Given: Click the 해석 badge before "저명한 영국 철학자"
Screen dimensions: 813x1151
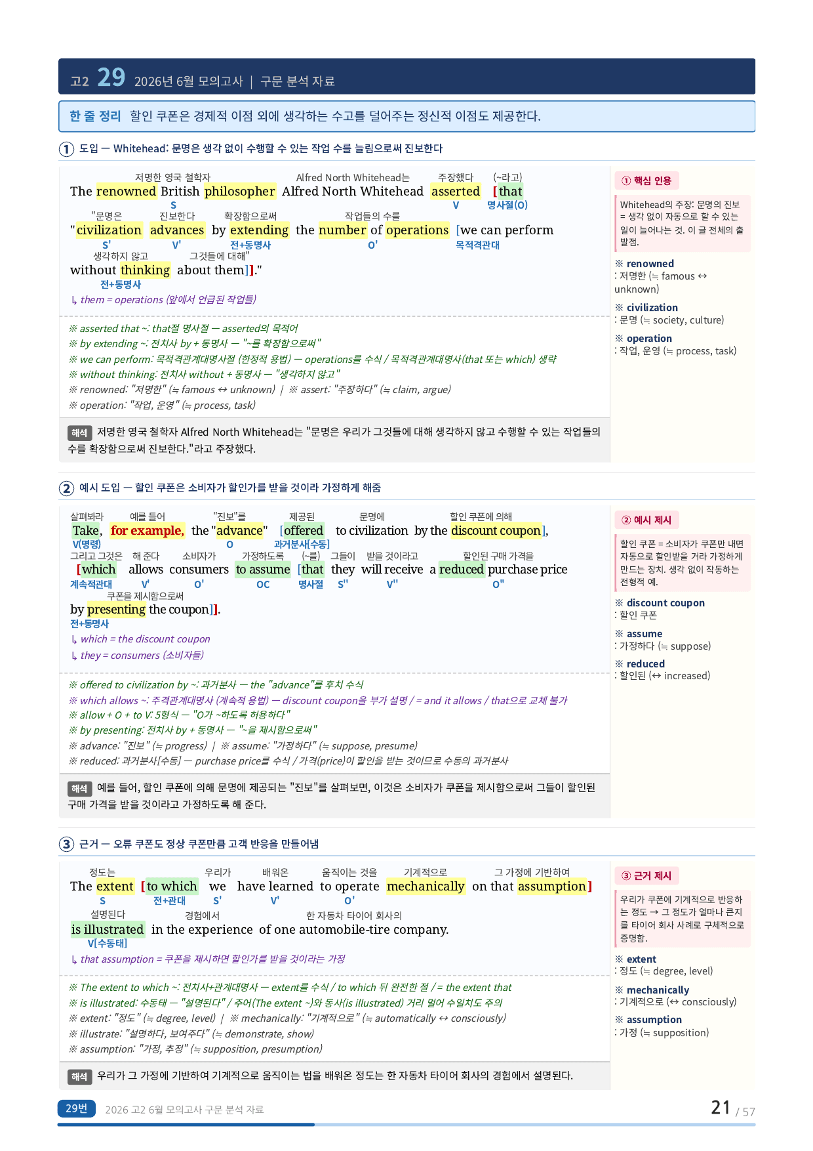Looking at the screenshot, I should (79, 432).
